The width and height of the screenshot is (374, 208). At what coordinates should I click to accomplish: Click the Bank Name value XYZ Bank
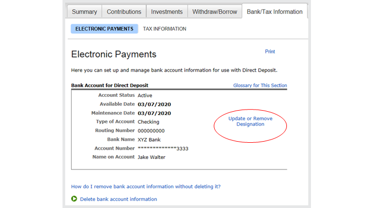tap(149, 140)
